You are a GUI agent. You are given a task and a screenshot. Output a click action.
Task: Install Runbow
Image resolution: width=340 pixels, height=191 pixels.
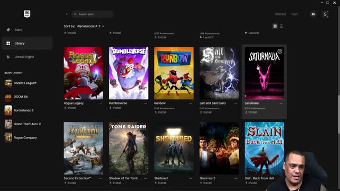click(x=160, y=112)
